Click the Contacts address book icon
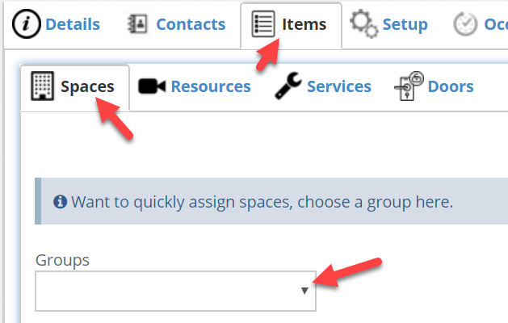This screenshot has height=323, width=508. click(x=137, y=24)
